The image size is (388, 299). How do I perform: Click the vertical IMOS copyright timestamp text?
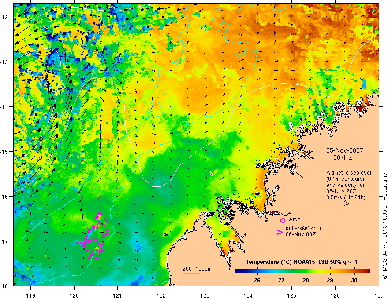(x=384, y=226)
